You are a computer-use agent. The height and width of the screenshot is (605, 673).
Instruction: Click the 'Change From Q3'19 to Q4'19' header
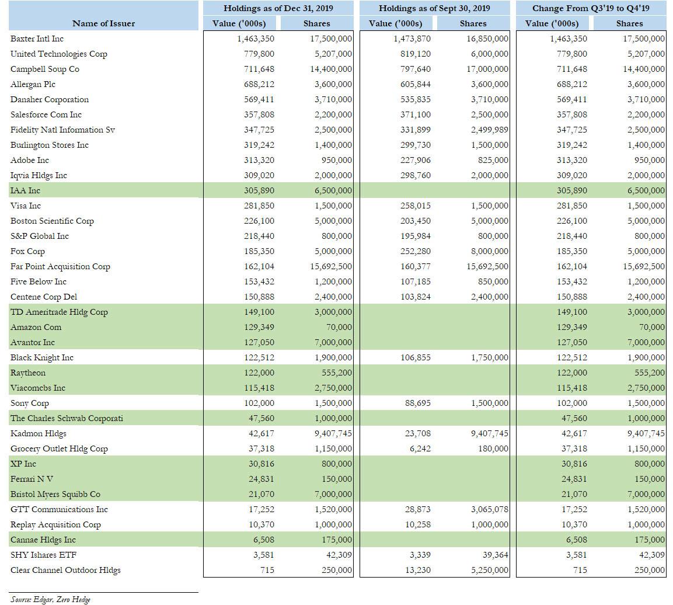pos(591,8)
